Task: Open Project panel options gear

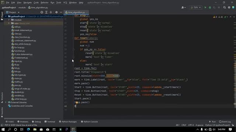Action: [56, 12]
